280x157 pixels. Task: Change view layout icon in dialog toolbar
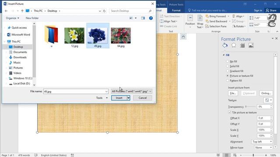tap(131, 18)
